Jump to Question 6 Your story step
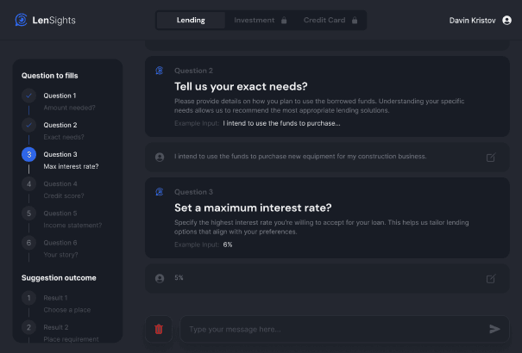This screenshot has height=353, width=522. (x=28, y=243)
